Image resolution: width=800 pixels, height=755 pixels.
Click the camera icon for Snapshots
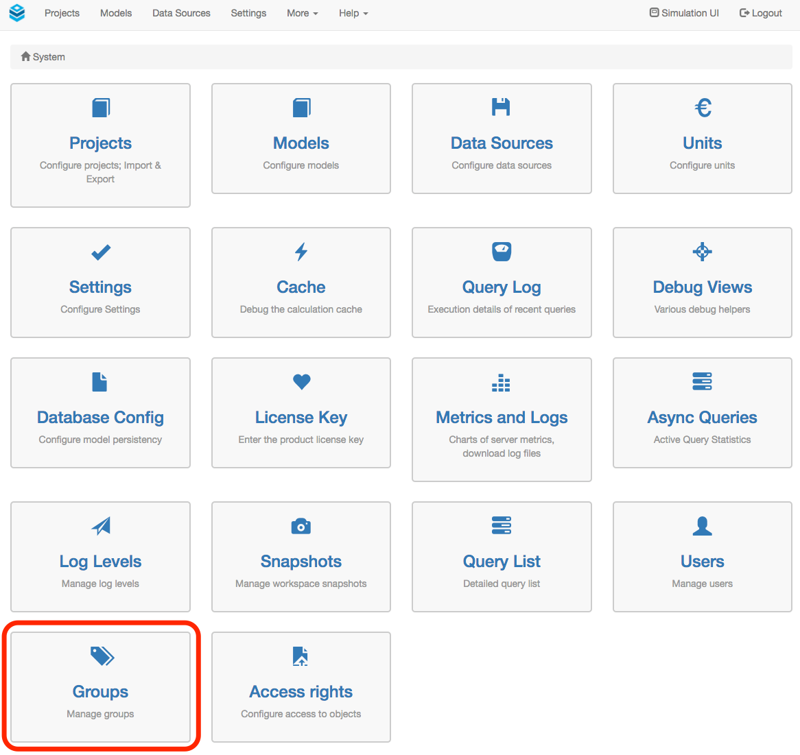(301, 526)
